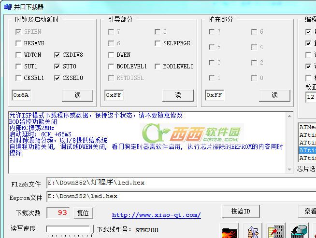Click the 校验ID button

tap(241, 212)
